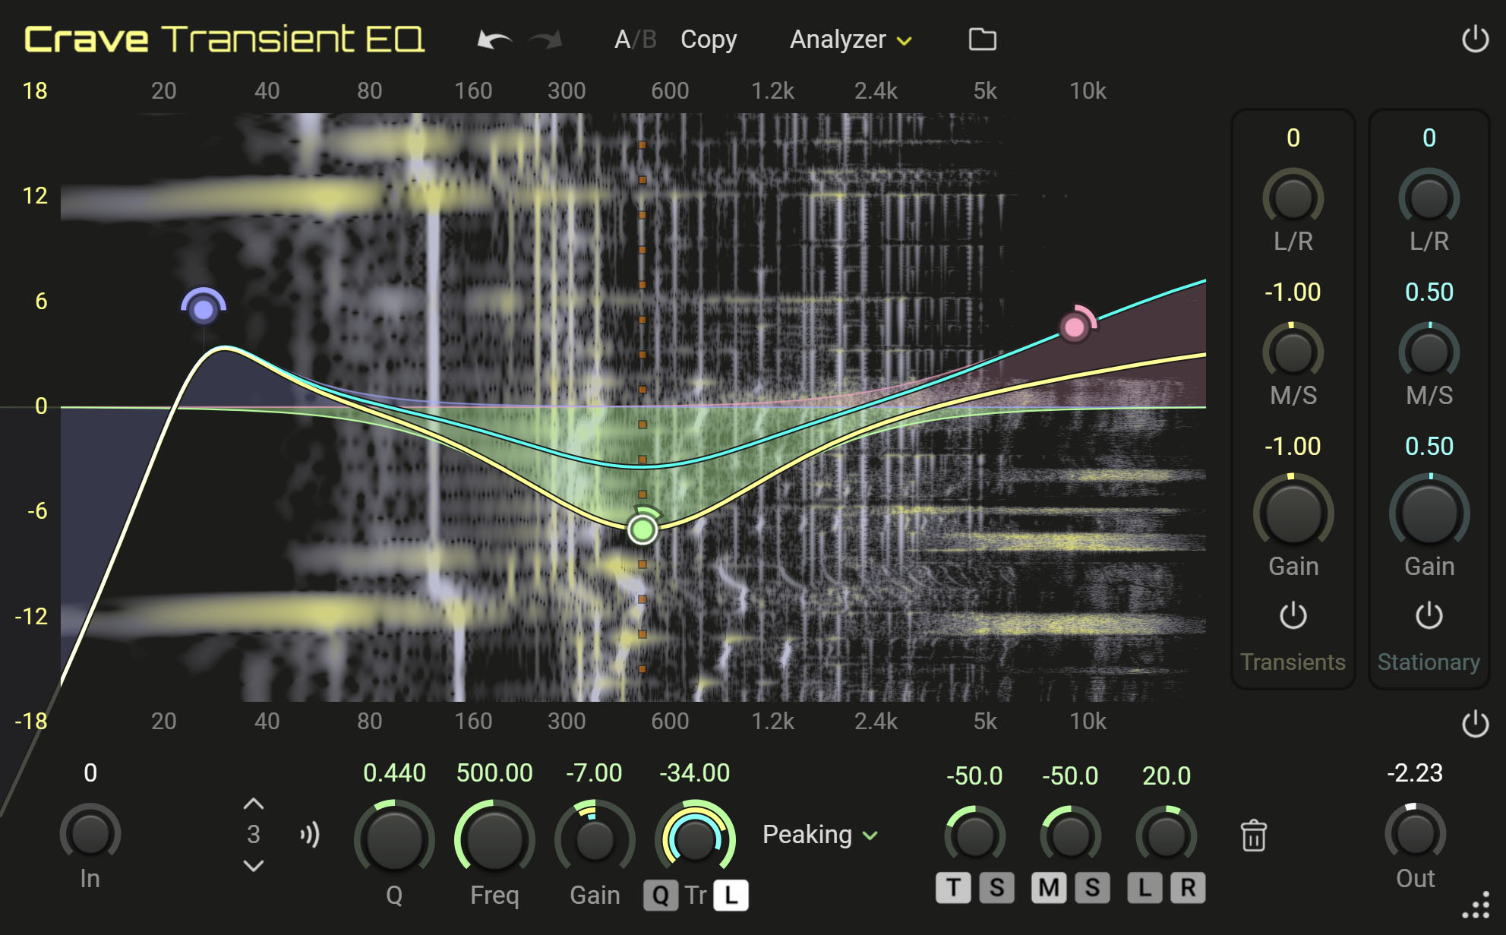Click the undo arrow icon
The width and height of the screenshot is (1506, 935).
point(494,39)
